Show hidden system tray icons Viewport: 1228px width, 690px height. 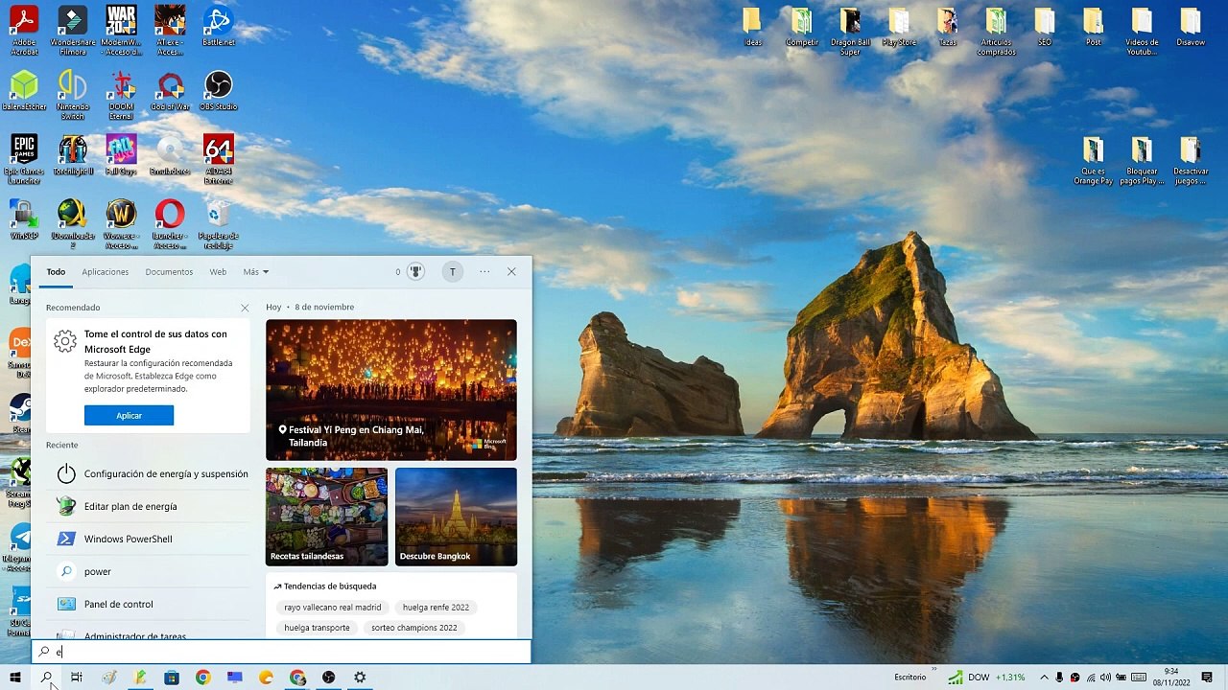[x=1045, y=678]
